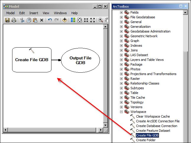Viewport: 191px width, 143px height.
Task: Open the Insert menu
Action: pyautogui.click(x=33, y=13)
